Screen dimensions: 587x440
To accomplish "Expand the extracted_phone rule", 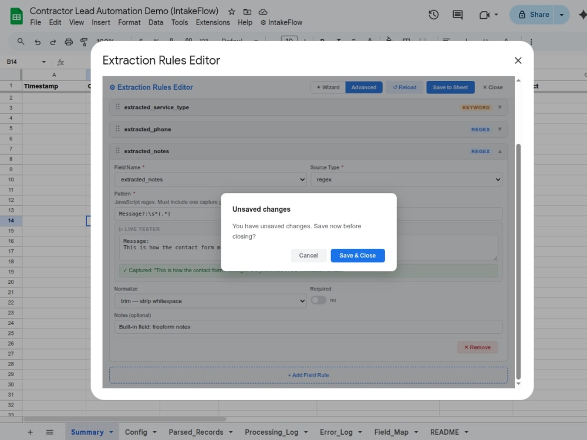I will click(x=500, y=130).
